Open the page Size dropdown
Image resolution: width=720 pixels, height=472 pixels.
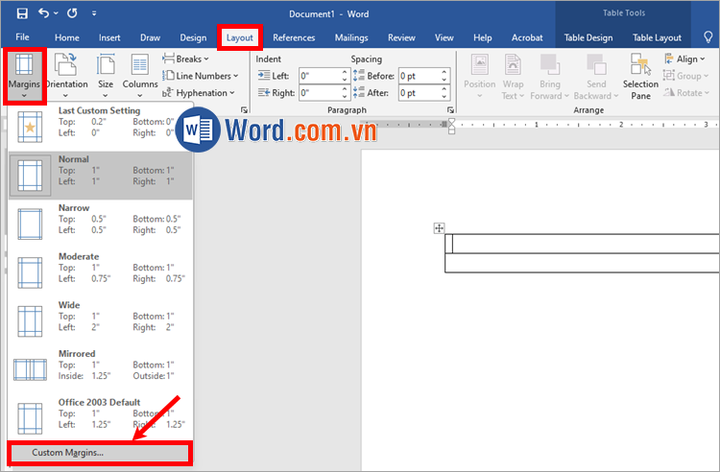pyautogui.click(x=106, y=76)
